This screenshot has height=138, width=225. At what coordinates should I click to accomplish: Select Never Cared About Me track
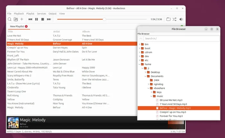click(72, 71)
